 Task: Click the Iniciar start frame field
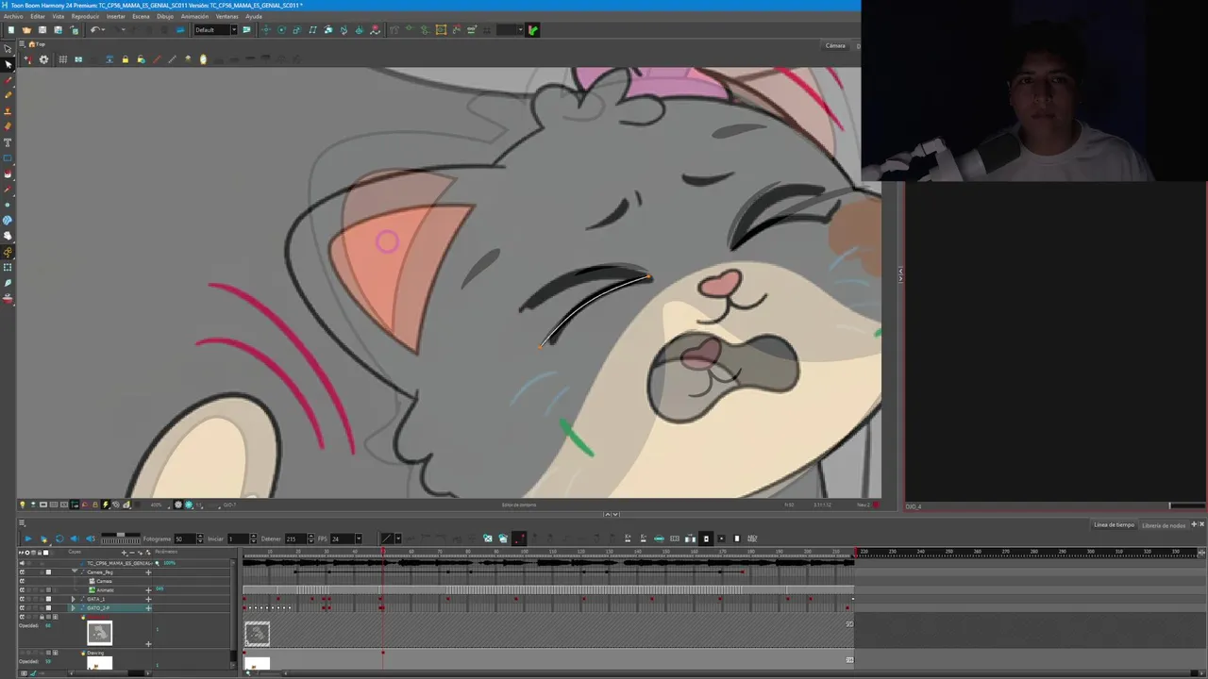[x=238, y=538]
